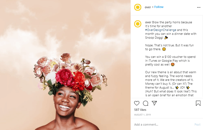The image size is (203, 130).
Task: Click the over profile avatar in header
Action: (x=138, y=7)
